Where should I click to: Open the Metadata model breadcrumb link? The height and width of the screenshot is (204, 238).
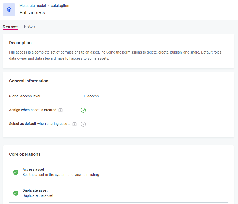click(x=33, y=6)
